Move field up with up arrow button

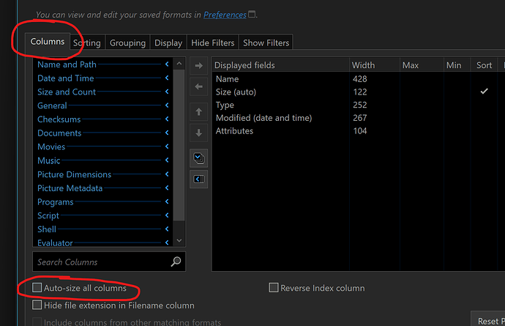(199, 111)
